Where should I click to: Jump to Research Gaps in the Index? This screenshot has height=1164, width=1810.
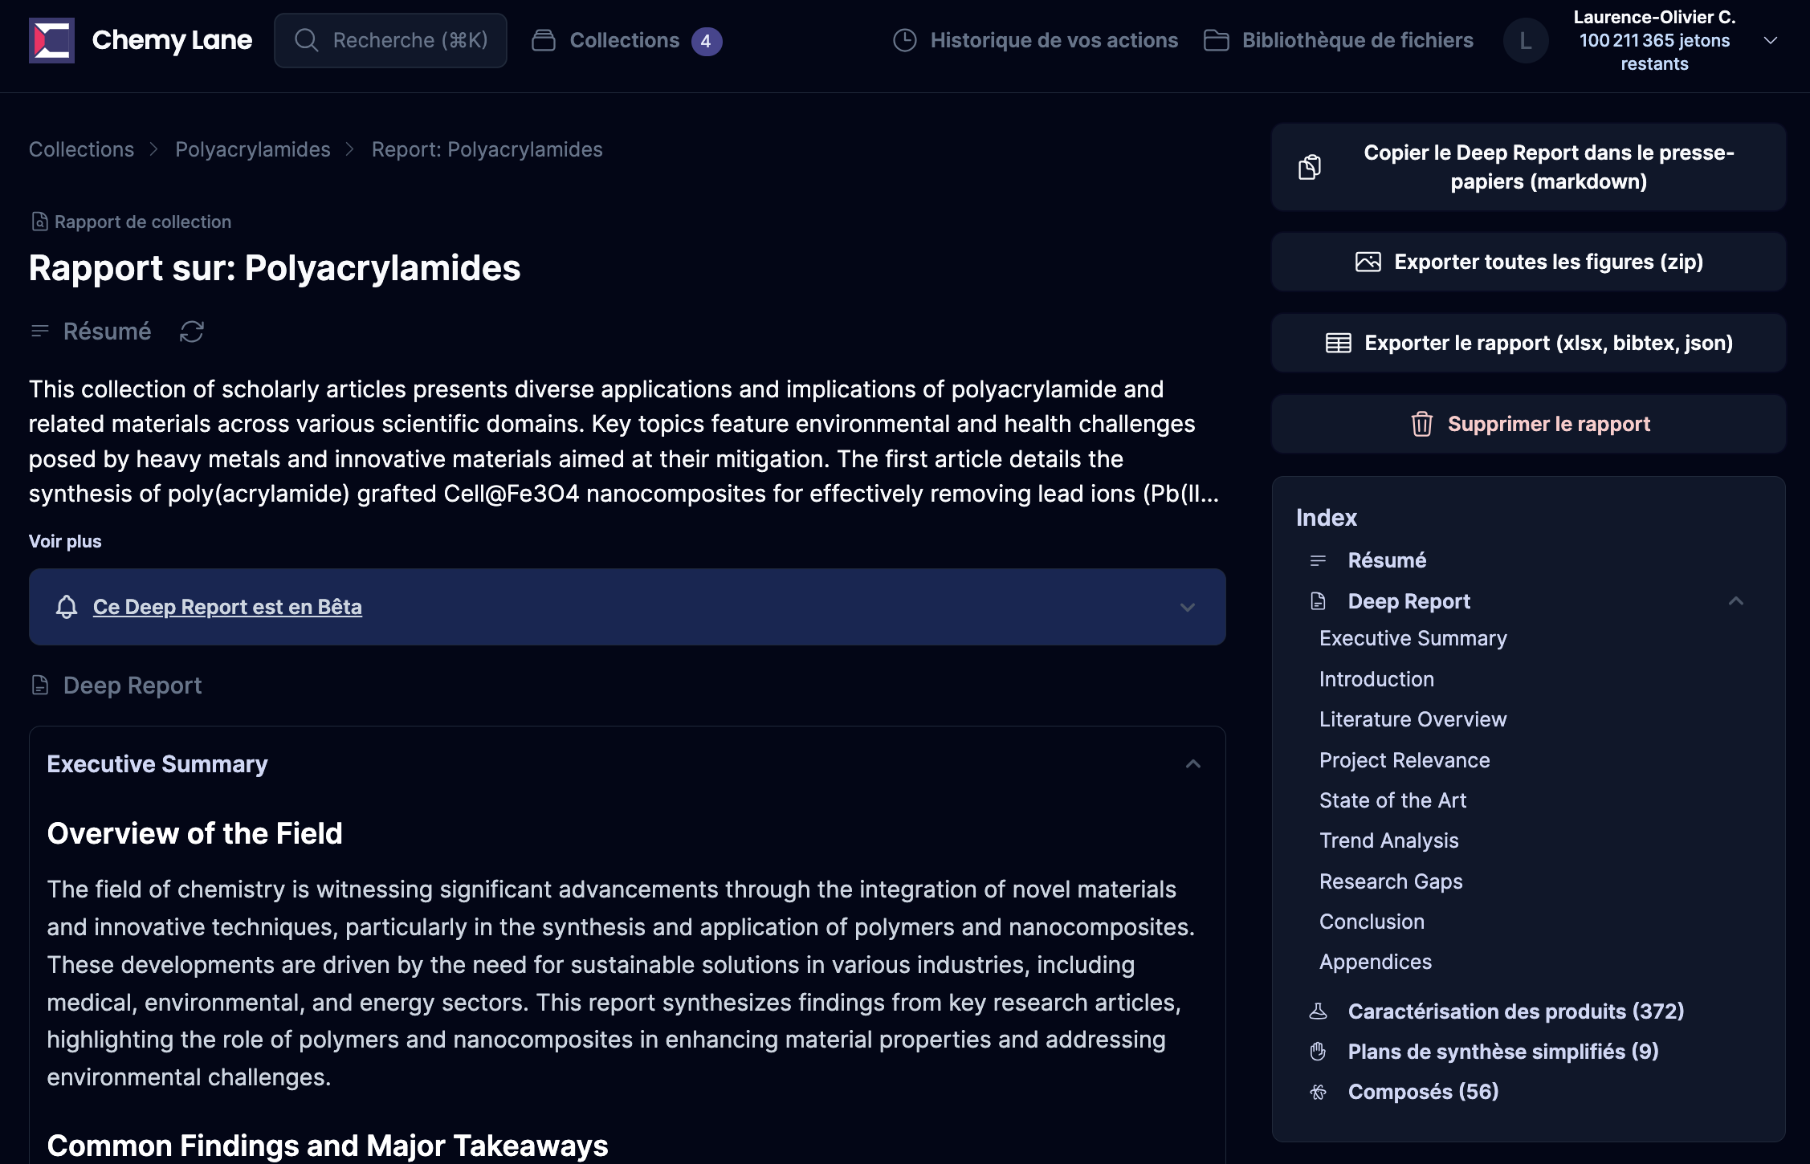coord(1390,881)
